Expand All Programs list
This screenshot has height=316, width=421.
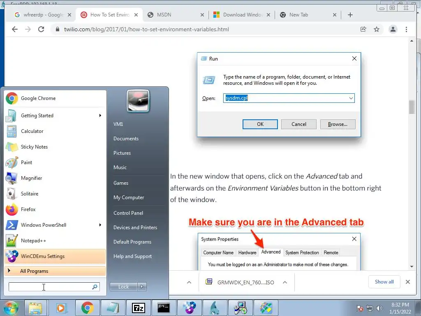click(55, 271)
